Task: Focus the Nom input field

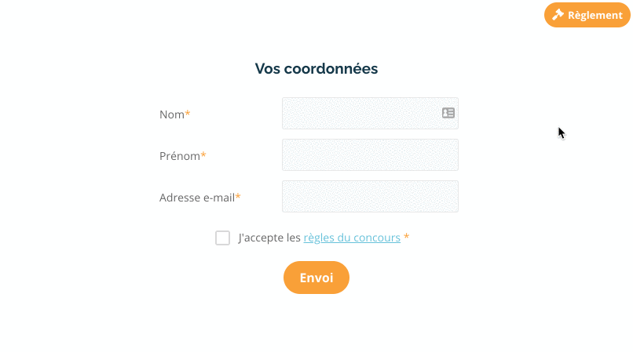Action: coord(370,114)
